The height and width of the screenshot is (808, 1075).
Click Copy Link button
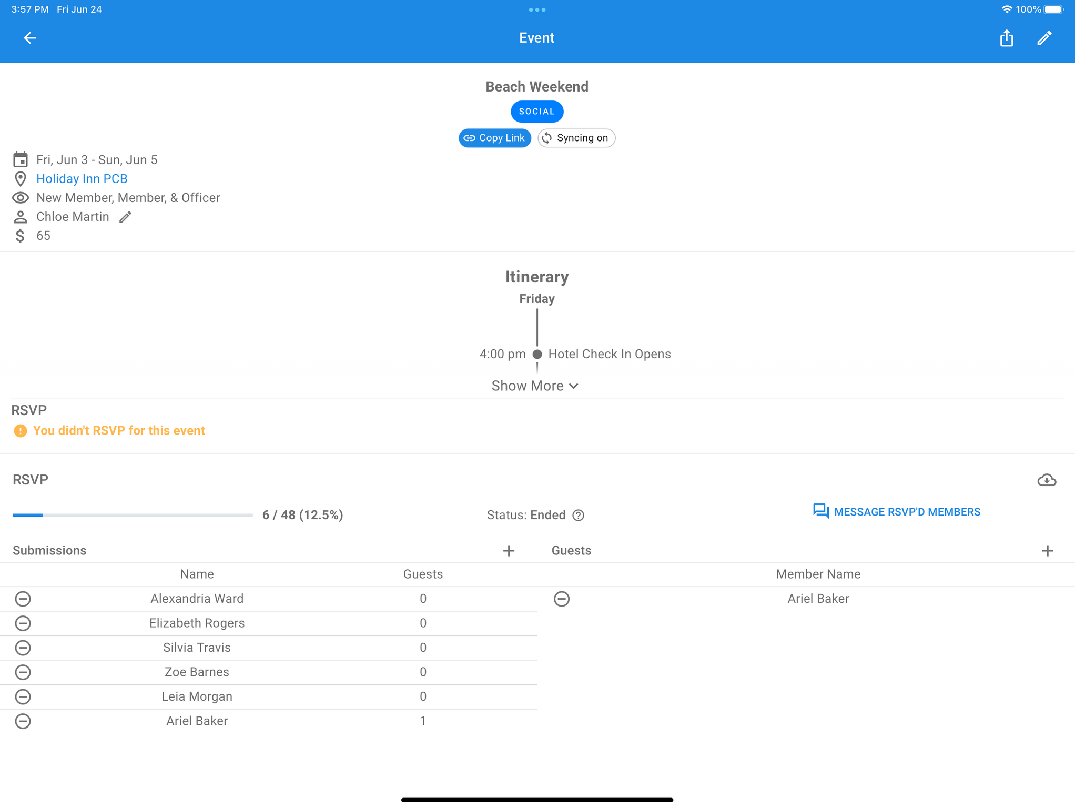(x=494, y=138)
